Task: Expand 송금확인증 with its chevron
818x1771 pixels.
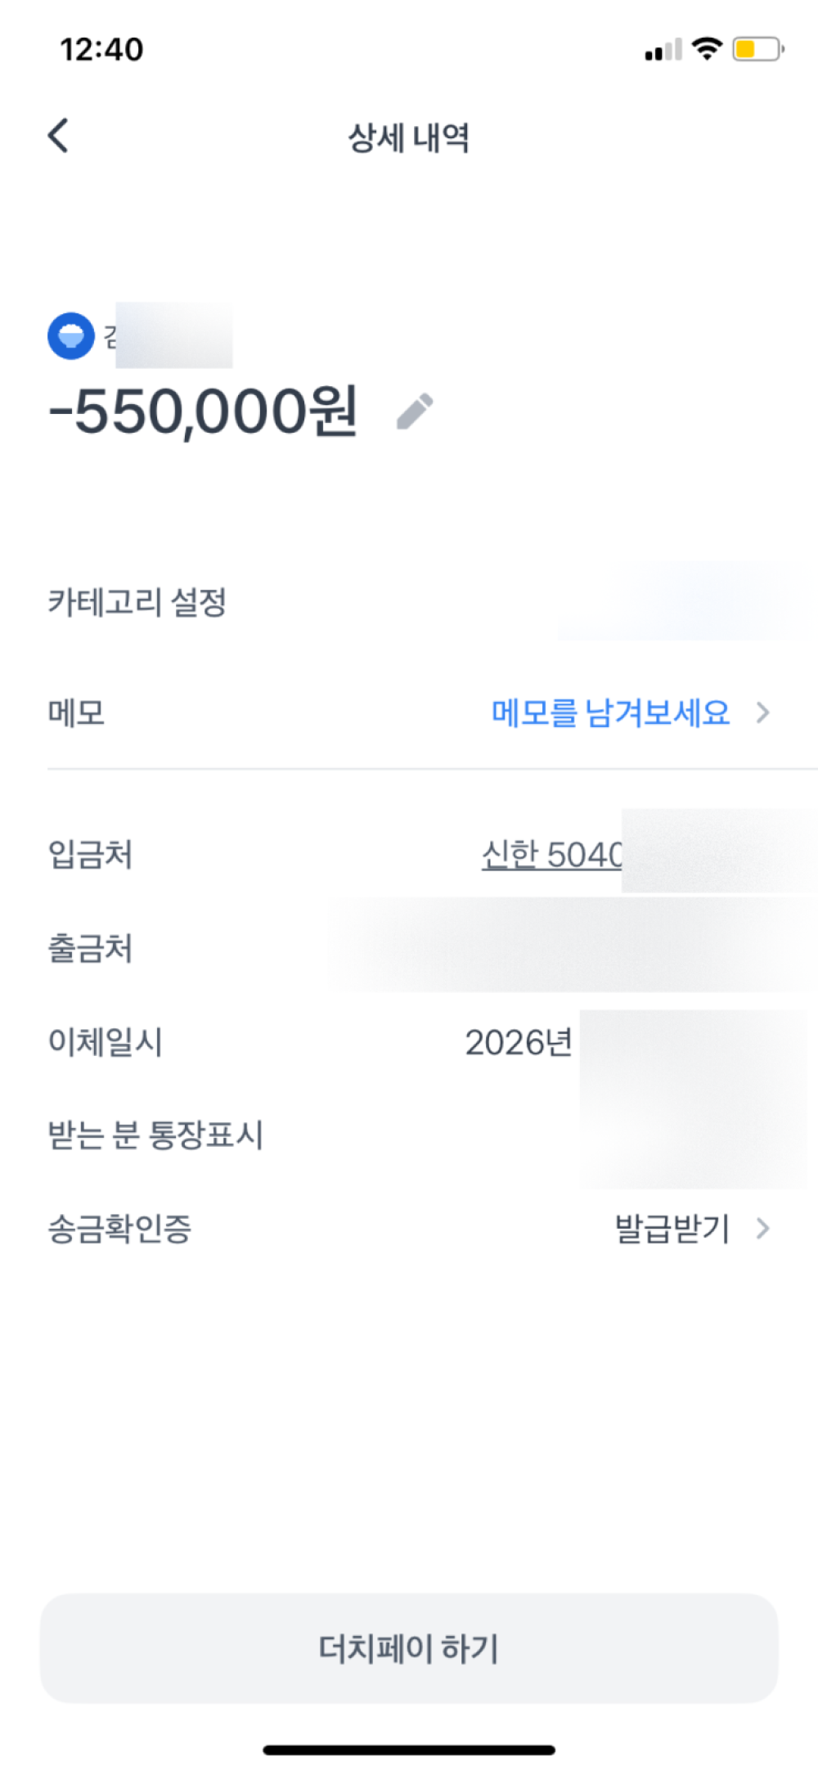Action: 763,1229
